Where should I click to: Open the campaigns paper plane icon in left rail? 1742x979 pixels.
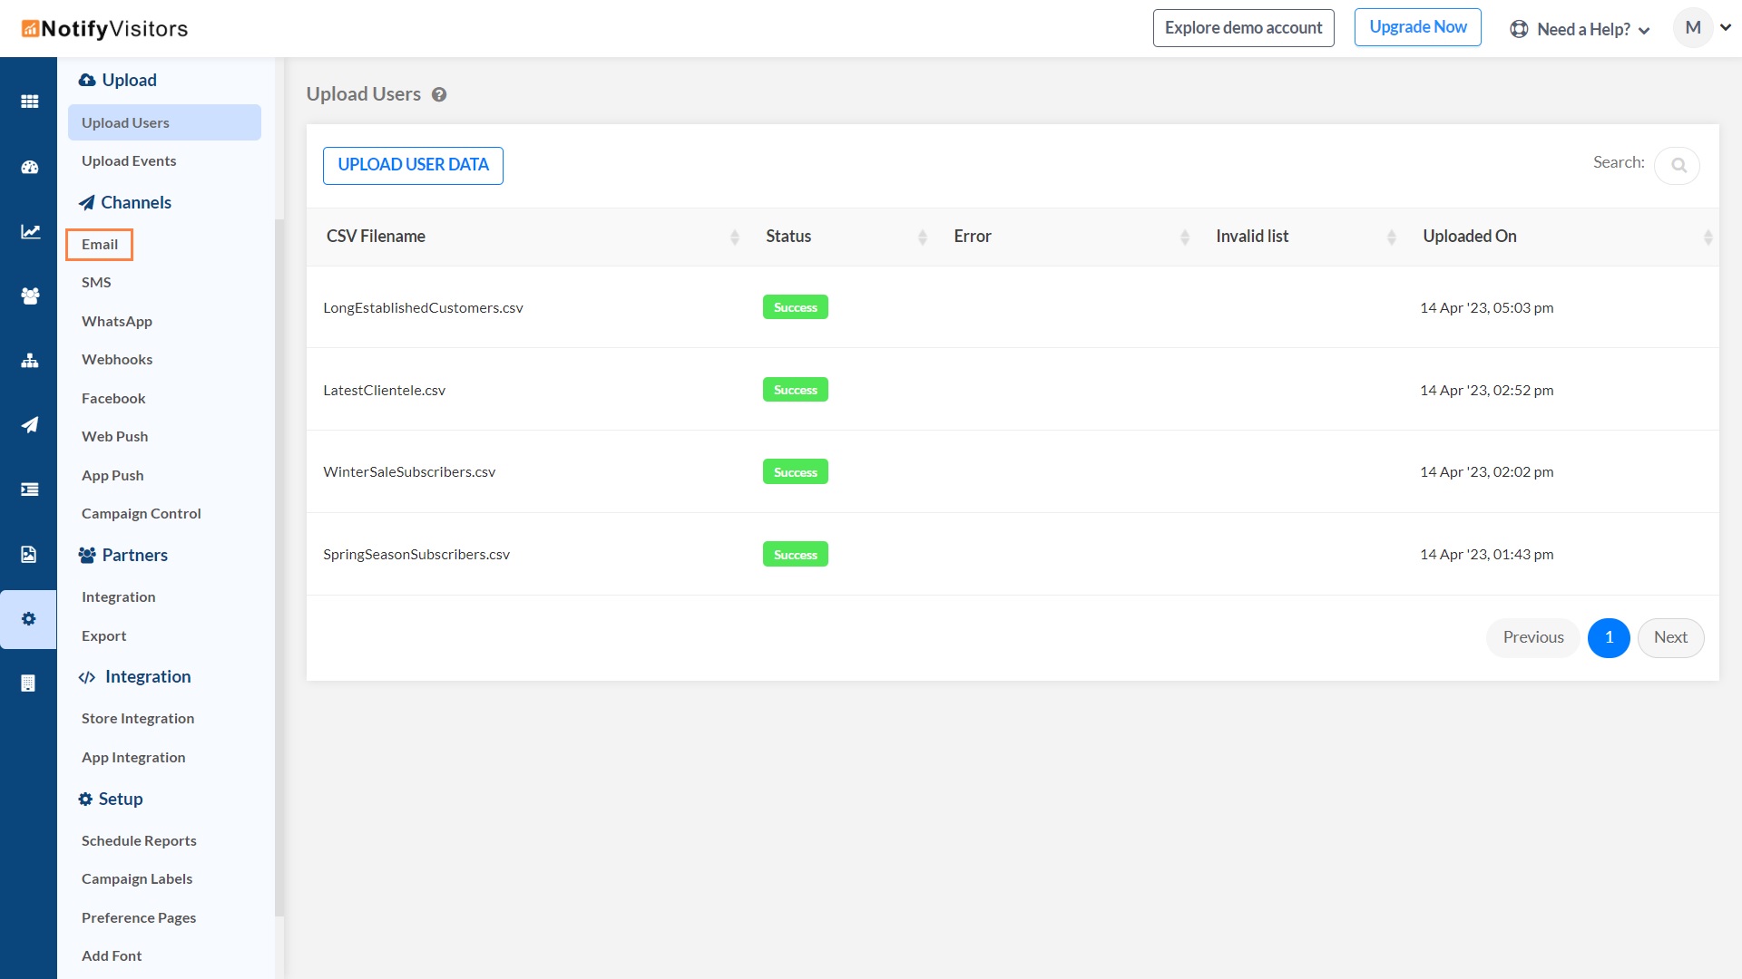[x=29, y=425]
